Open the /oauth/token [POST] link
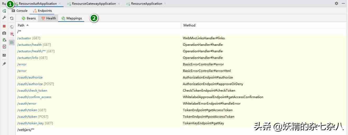The height and width of the screenshot is (135, 348). point(27,117)
